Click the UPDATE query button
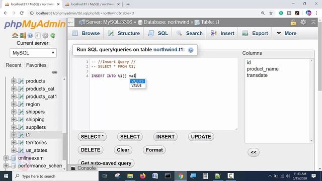Viewport: 322px width, 181px height. (201, 137)
